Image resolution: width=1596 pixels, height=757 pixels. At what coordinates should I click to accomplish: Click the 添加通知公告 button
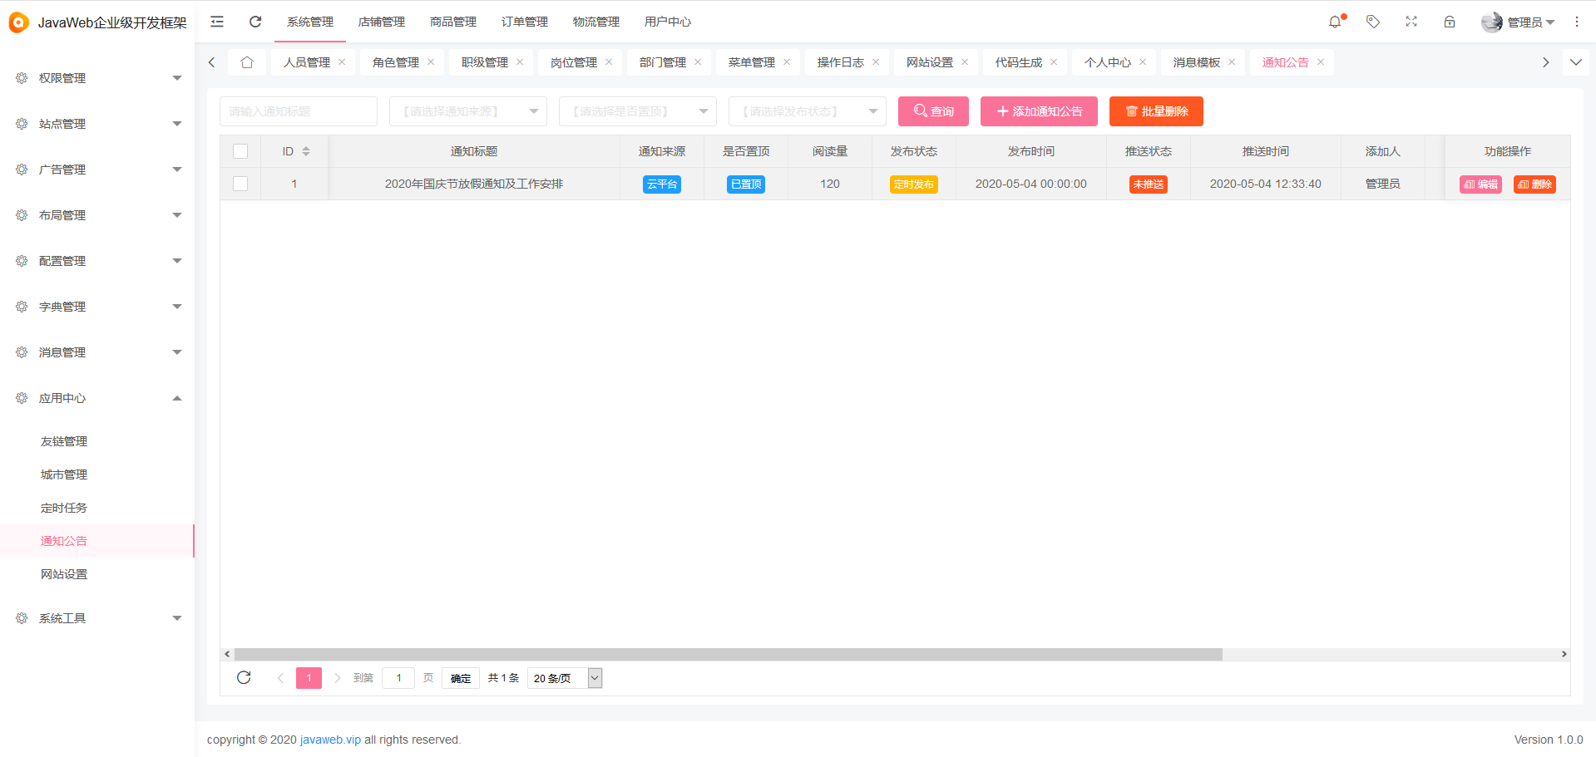click(x=1038, y=111)
